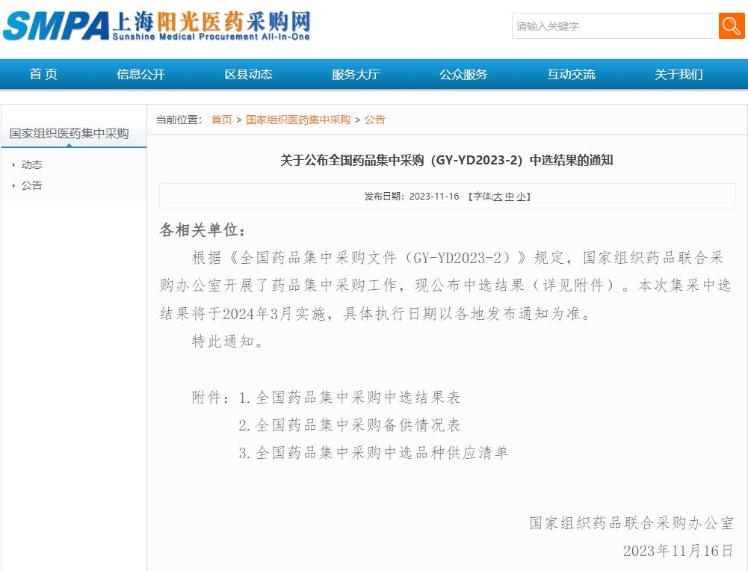Viewport: 748px width, 571px height.
Task: Click 首页 in the breadcrumb trail
Action: tap(221, 119)
